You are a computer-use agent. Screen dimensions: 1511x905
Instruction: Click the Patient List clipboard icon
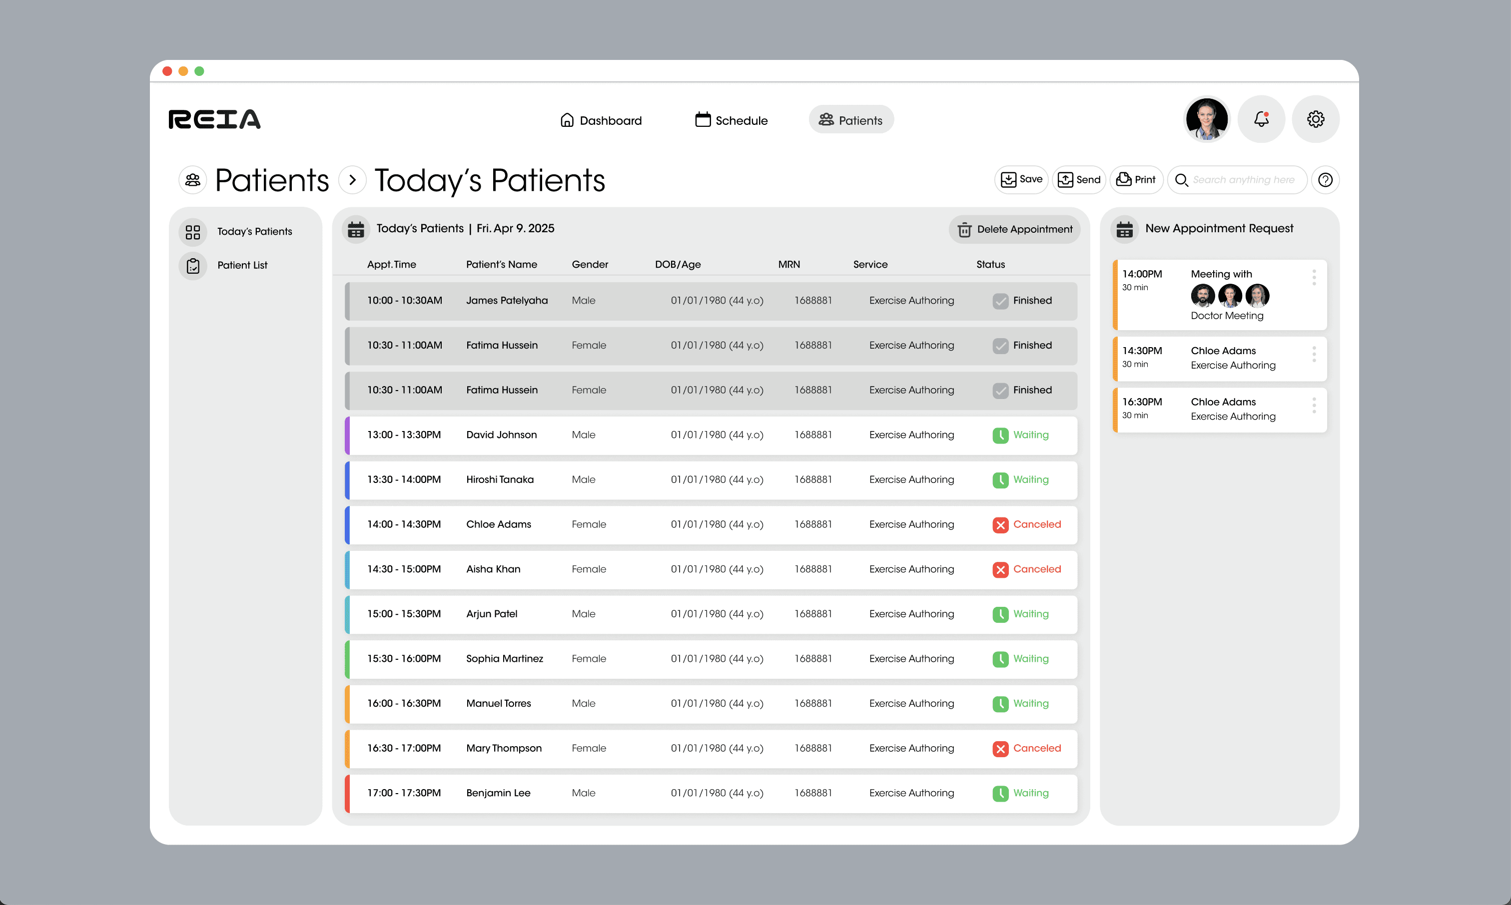pyautogui.click(x=193, y=265)
